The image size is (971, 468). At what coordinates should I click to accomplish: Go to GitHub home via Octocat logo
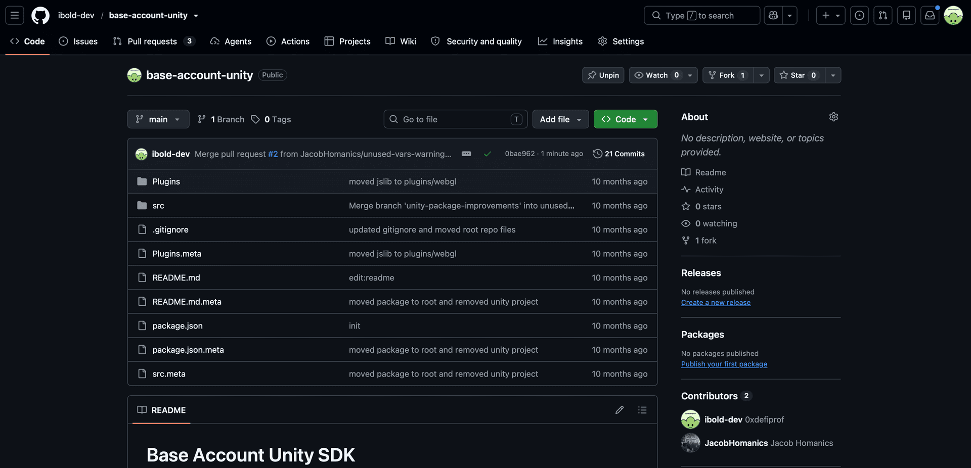point(40,15)
